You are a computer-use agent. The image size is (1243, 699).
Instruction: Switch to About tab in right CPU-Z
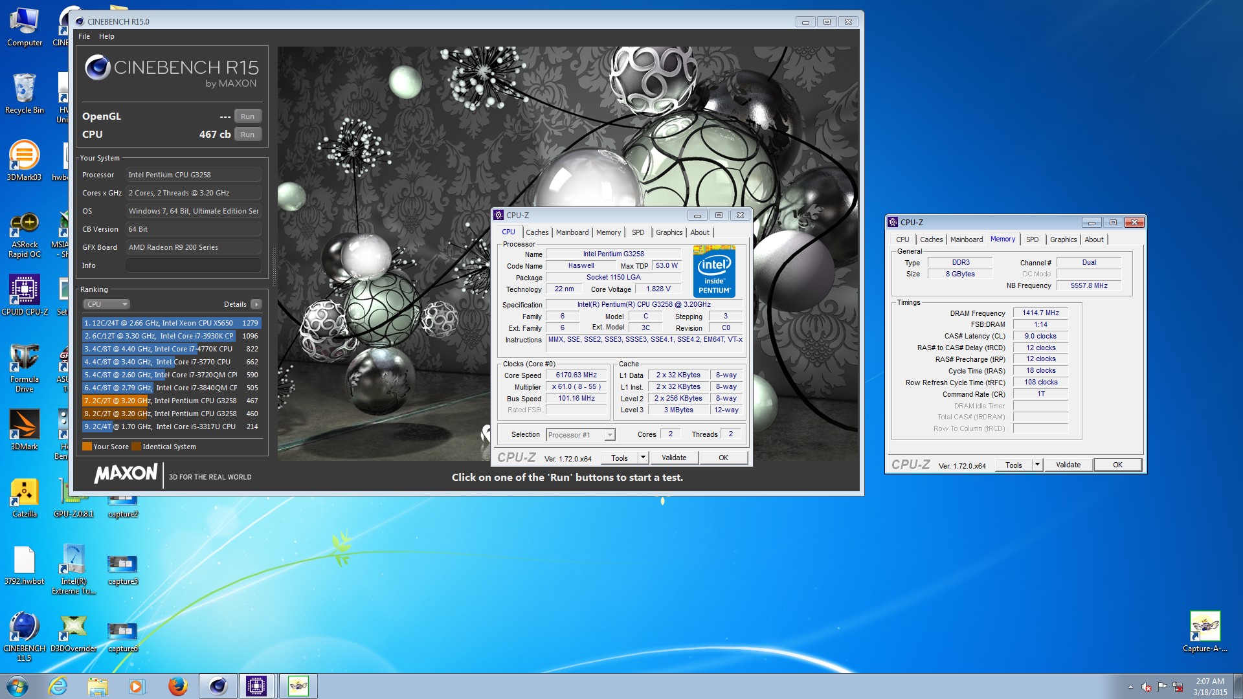click(x=1094, y=239)
